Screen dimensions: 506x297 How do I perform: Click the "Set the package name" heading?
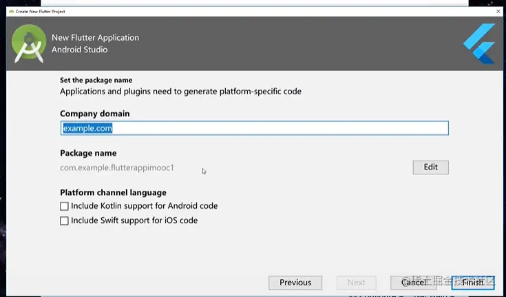[x=96, y=81]
